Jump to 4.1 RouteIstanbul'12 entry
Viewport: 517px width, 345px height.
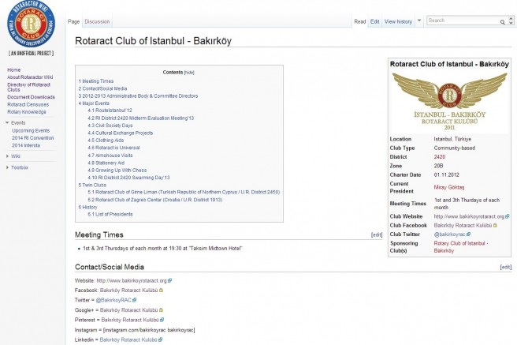click(x=110, y=111)
